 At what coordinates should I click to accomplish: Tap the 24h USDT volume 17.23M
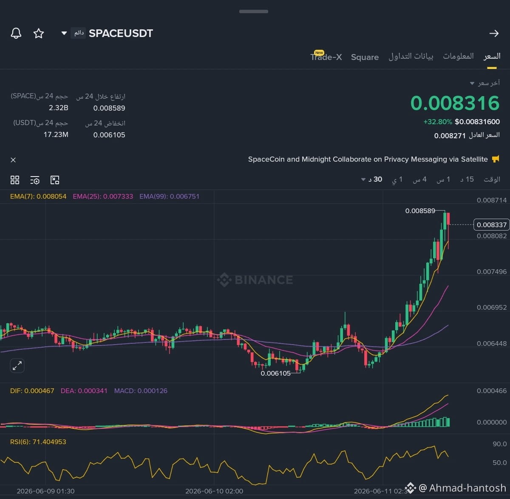[x=56, y=134]
